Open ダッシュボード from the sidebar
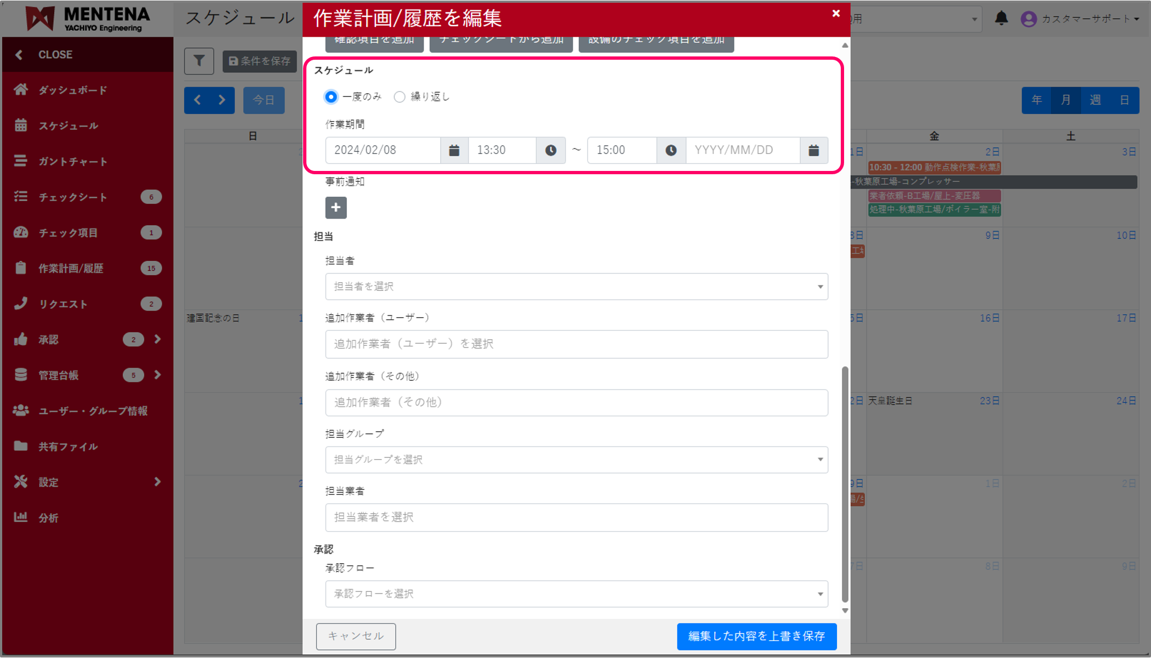The image size is (1151, 658). 72,90
